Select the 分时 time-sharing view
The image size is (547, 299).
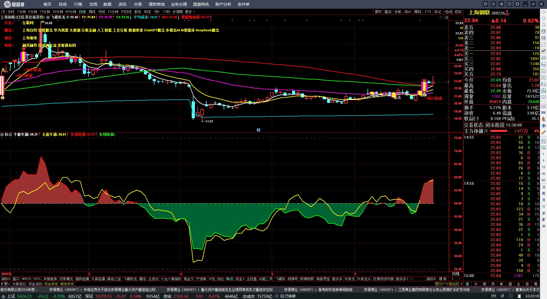[x=11, y=12]
